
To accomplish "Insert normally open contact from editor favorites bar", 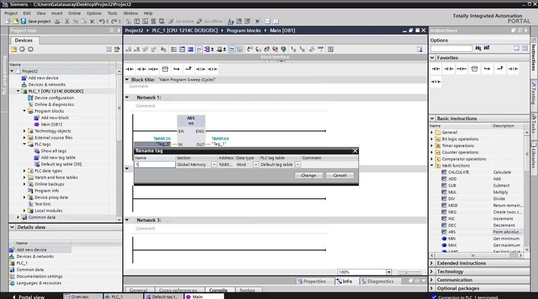I will coord(129,69).
